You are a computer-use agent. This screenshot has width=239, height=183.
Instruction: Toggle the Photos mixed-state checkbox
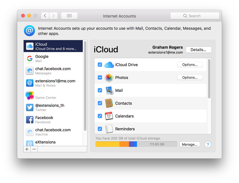100,77
